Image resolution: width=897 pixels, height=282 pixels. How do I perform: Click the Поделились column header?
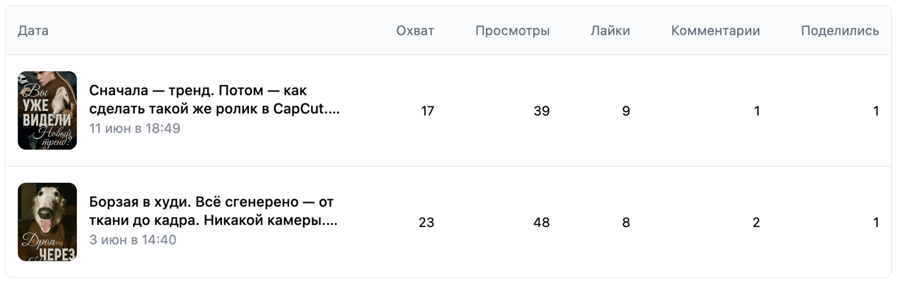[839, 31]
